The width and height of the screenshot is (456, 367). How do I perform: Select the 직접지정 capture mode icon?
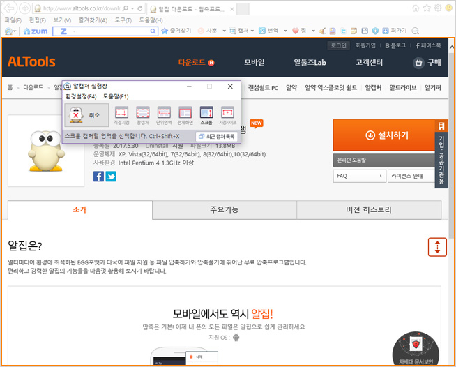[121, 116]
